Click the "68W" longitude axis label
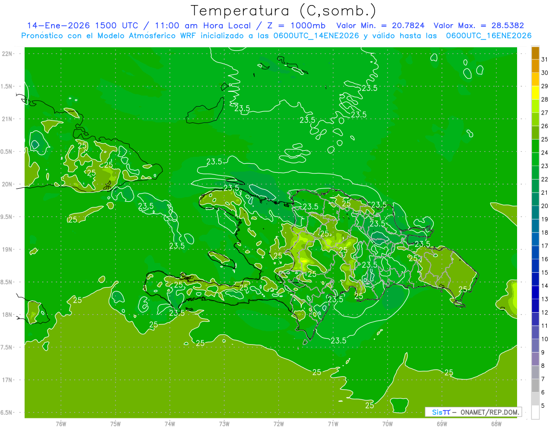 496,424
